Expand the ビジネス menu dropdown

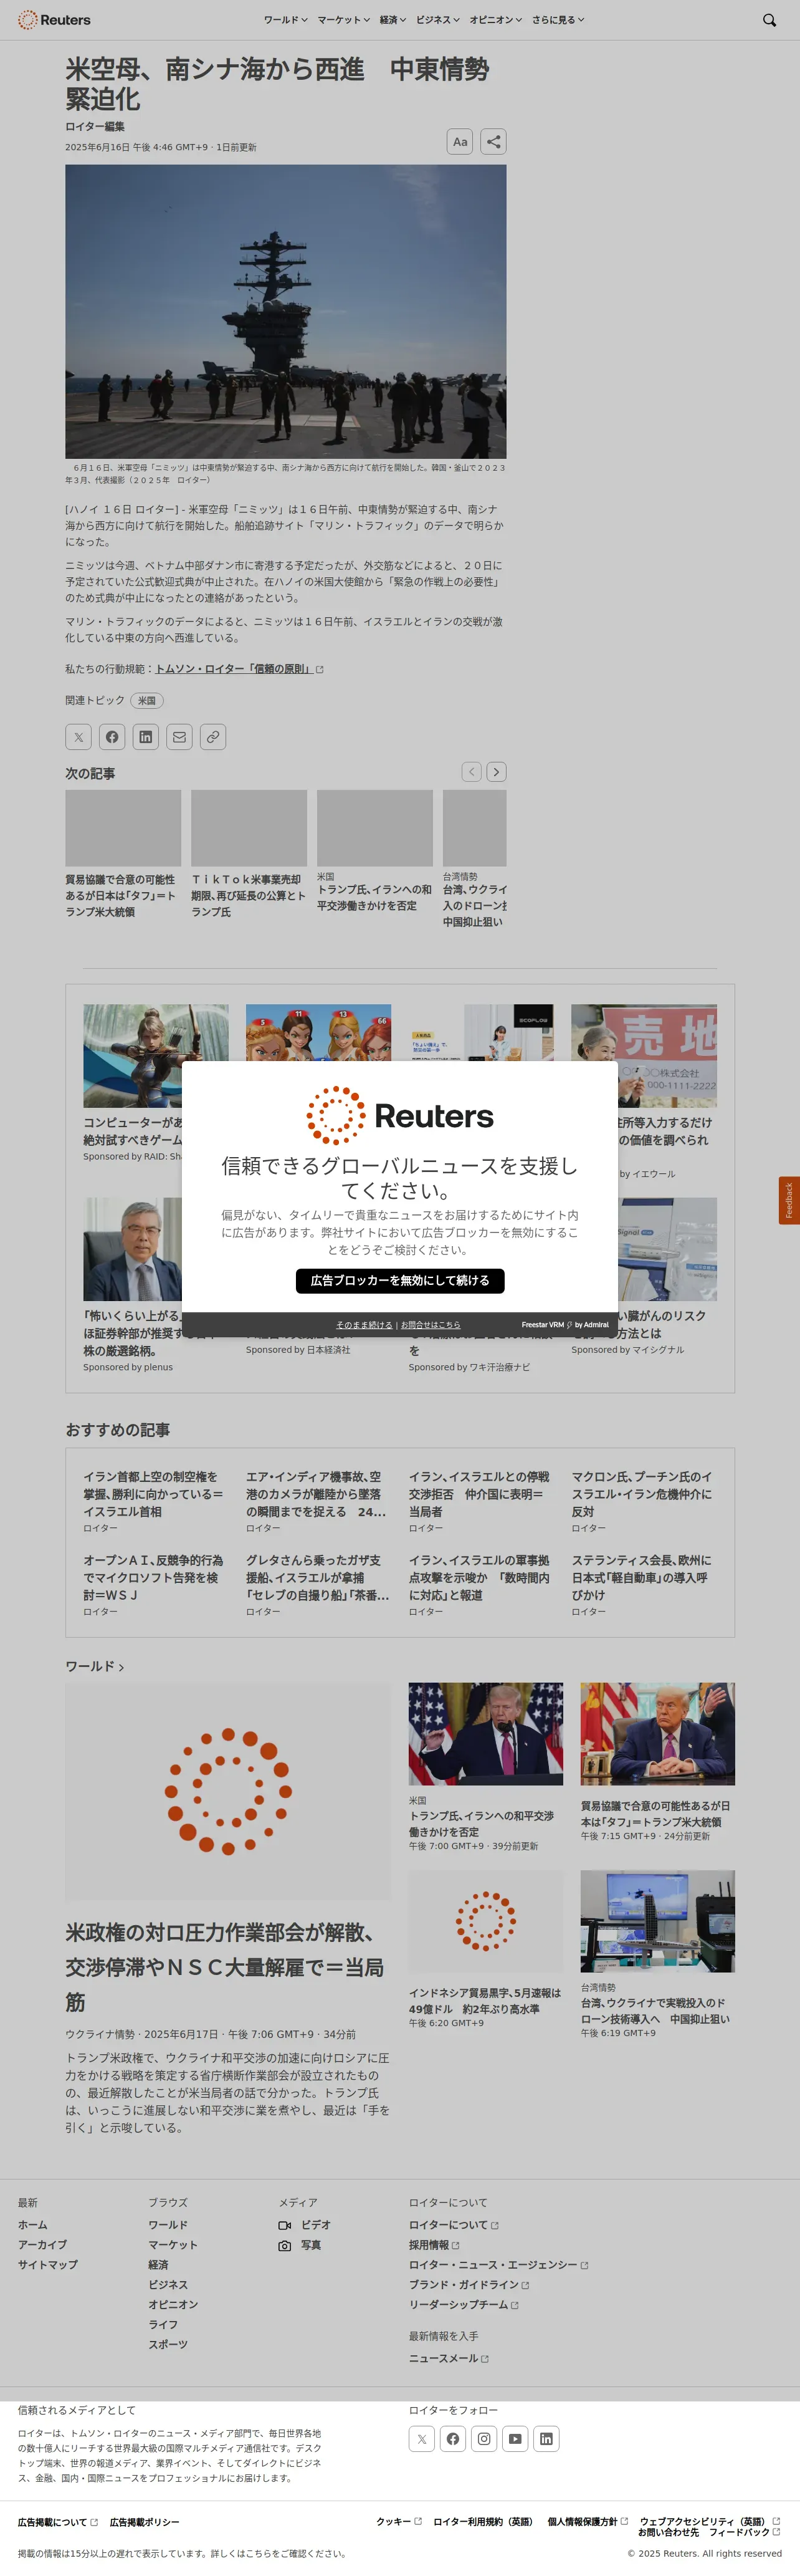tap(438, 20)
